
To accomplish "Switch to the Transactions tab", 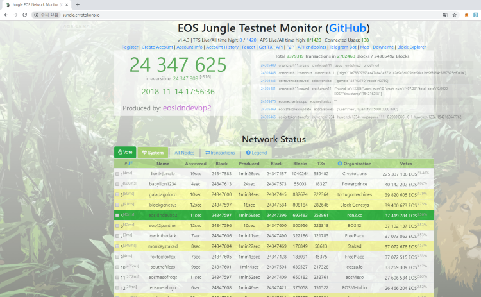I will pyautogui.click(x=220, y=153).
